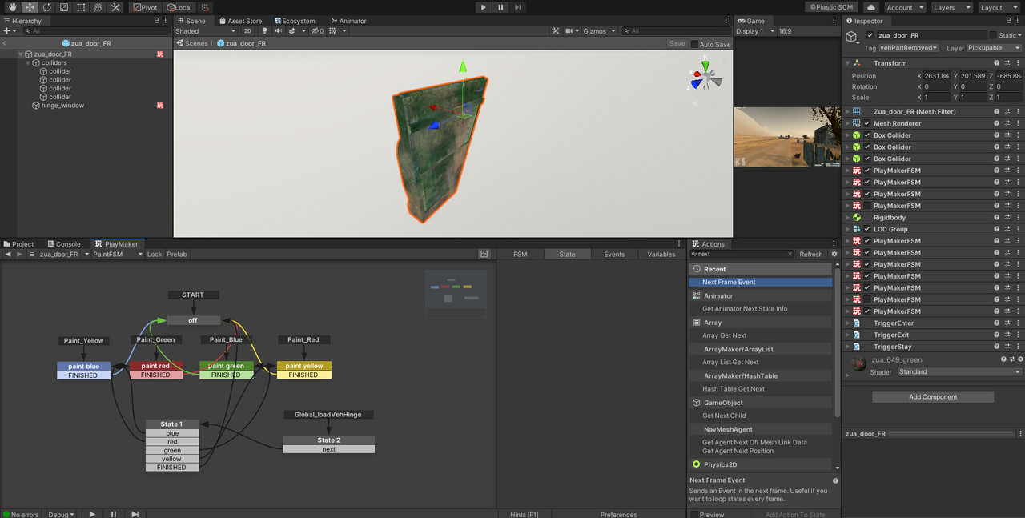
Task: Toggle zua_door_FR active checkbox in Inspector
Action: pyautogui.click(x=870, y=35)
